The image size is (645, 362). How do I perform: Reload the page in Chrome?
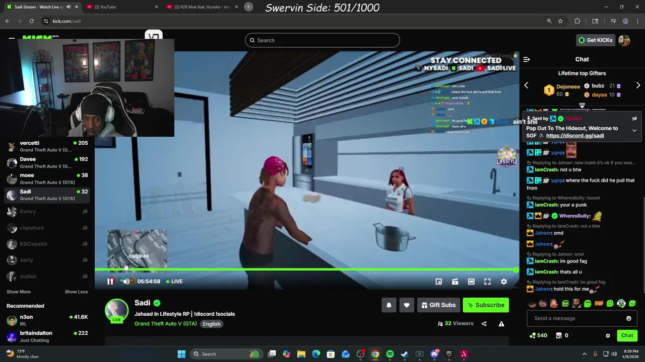(x=31, y=21)
